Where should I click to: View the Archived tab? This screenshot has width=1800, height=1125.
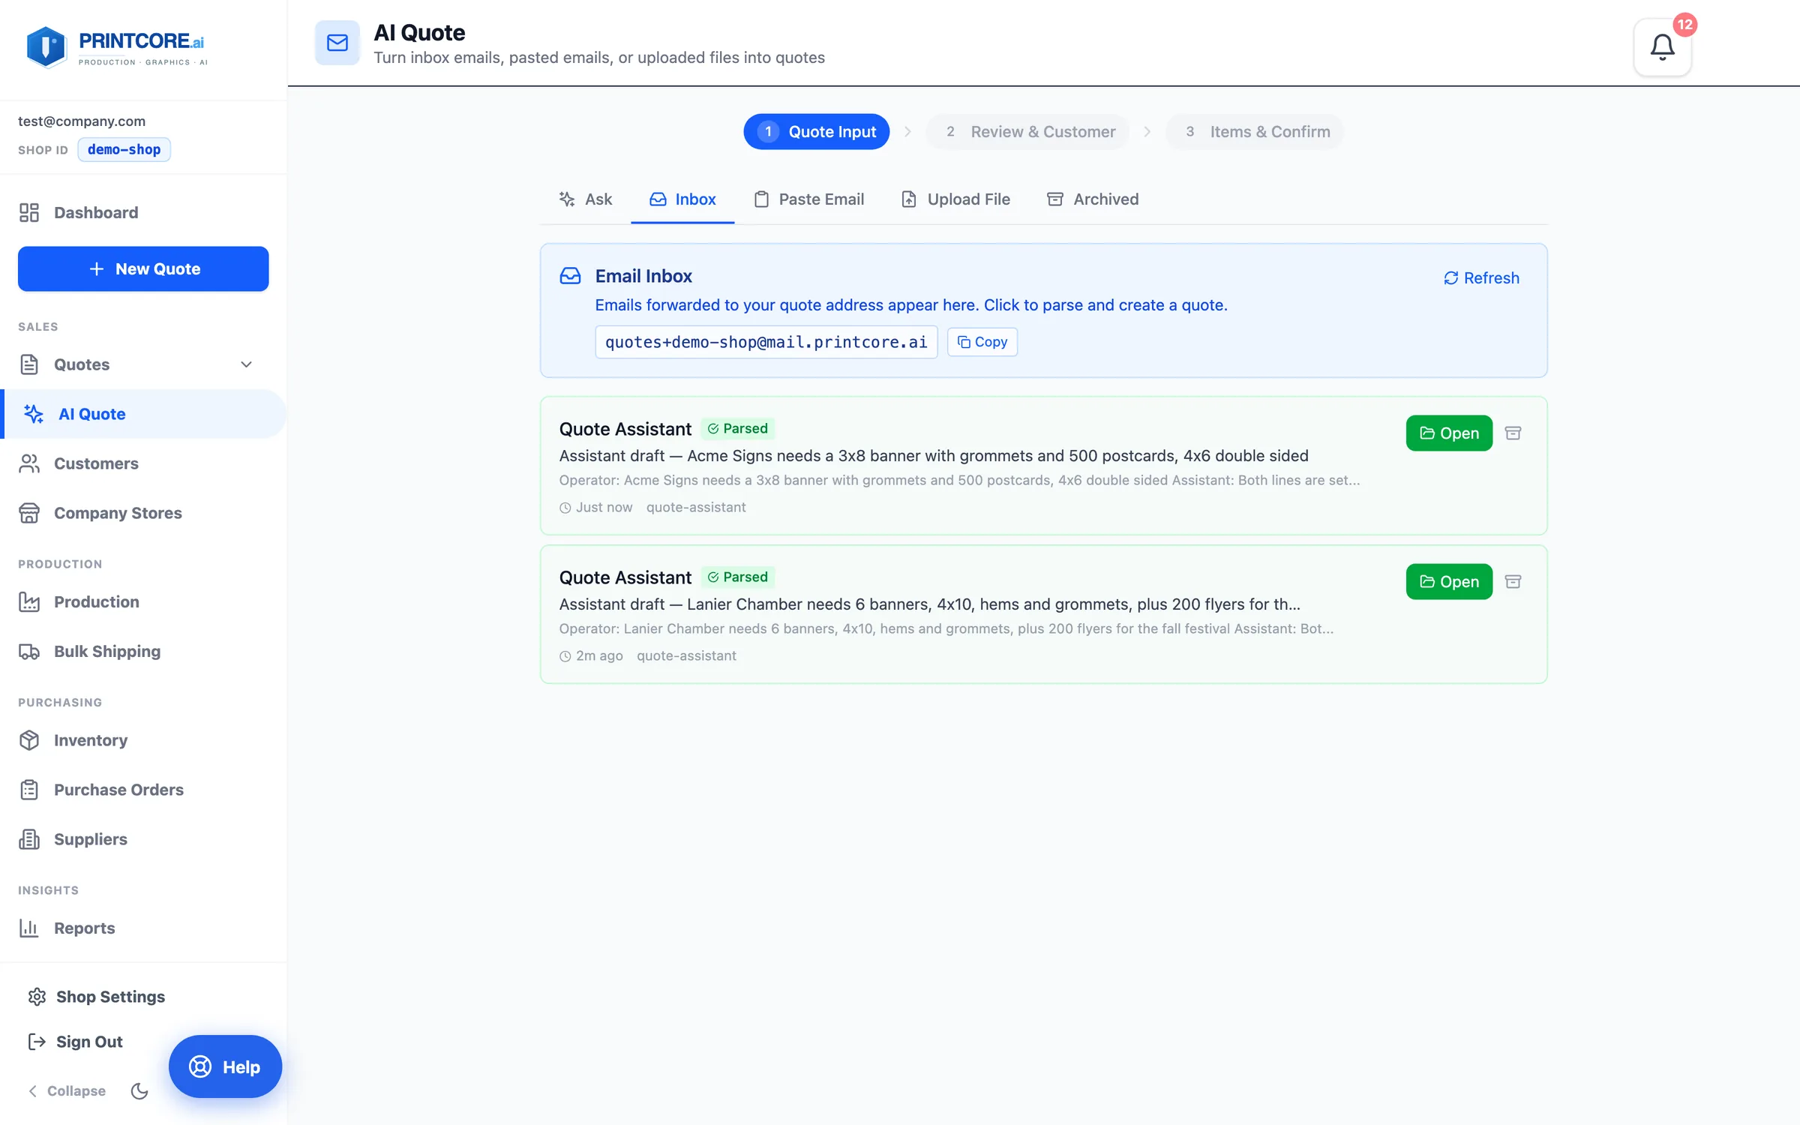point(1093,199)
